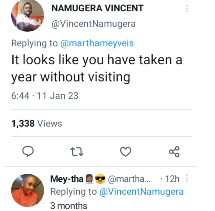
Task: Reply to Namugera Vincent's tweet
Action: 27,152
